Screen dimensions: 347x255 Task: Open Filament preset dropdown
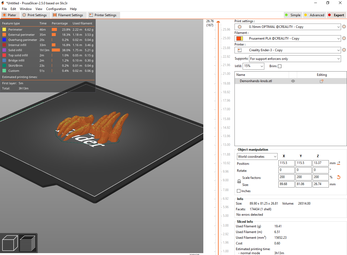[288, 38]
